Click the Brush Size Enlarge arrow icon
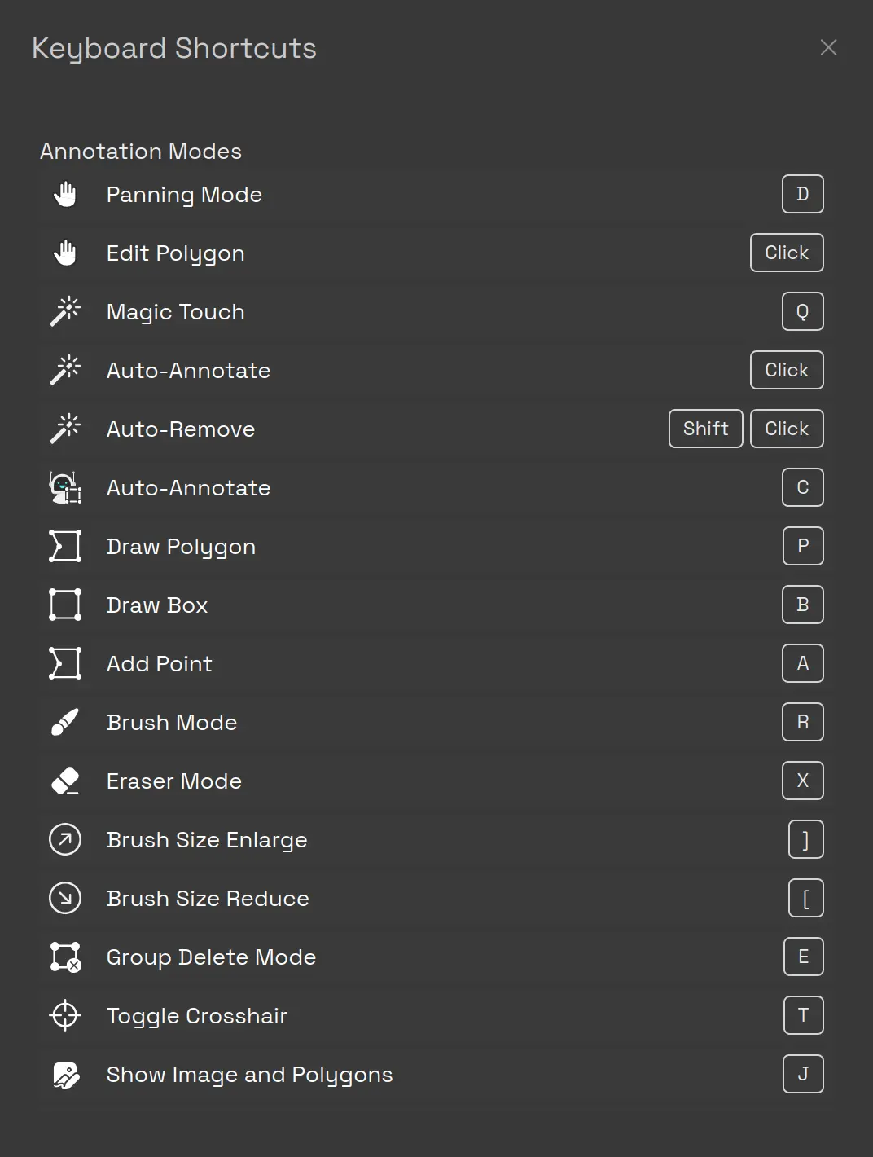The width and height of the screenshot is (873, 1157). coord(65,839)
